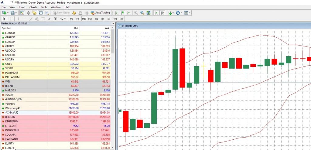The height and width of the screenshot is (150, 311).
Task: Select the D1 timeframe button
Action: (x=109, y=19)
